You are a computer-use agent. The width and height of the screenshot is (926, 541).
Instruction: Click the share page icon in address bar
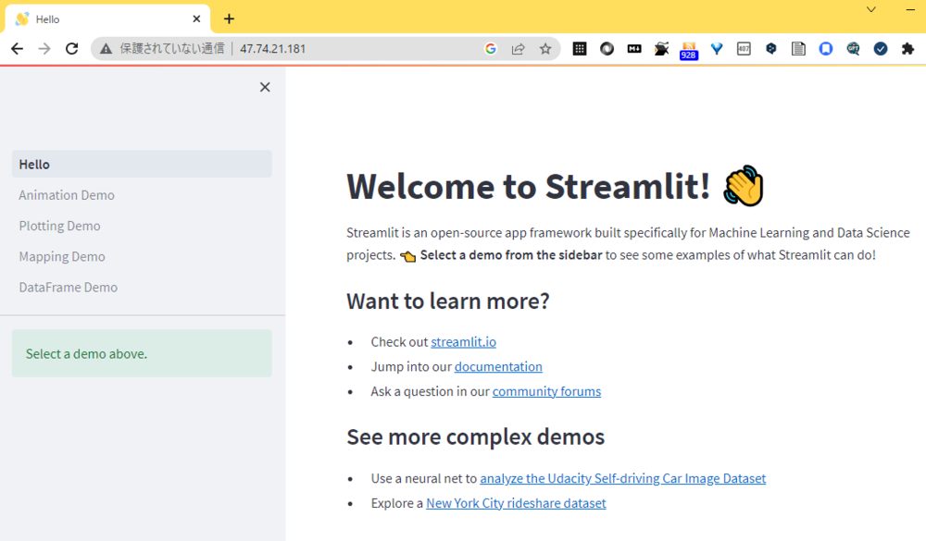click(519, 49)
